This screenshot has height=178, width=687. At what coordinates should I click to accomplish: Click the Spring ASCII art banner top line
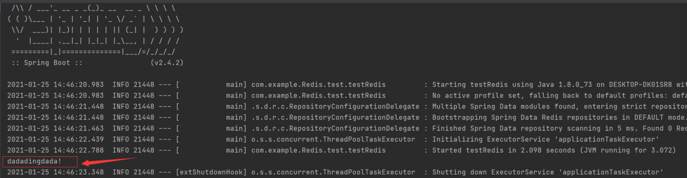94,8
